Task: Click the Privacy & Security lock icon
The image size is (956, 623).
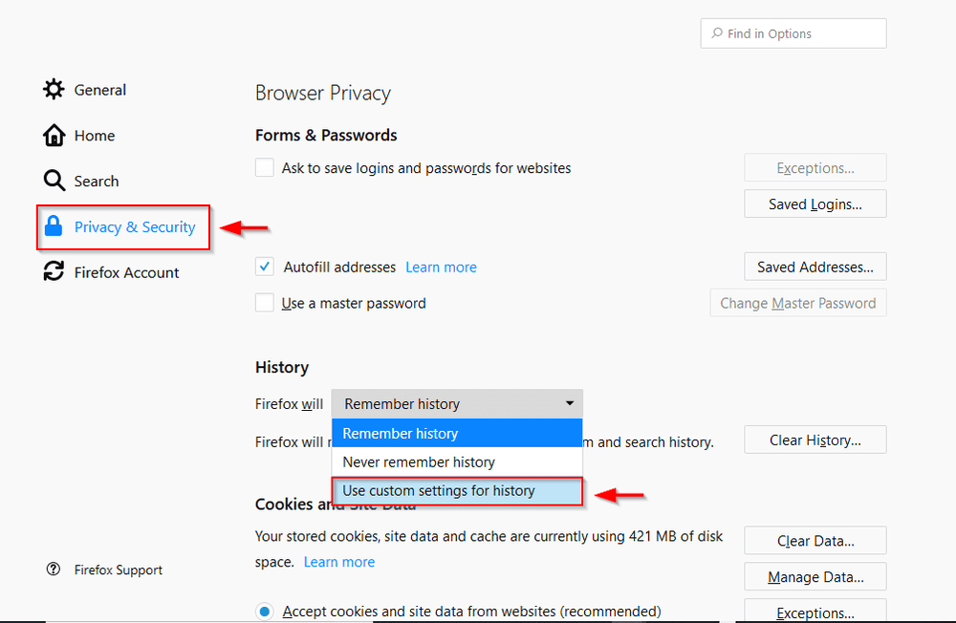Action: [x=54, y=226]
